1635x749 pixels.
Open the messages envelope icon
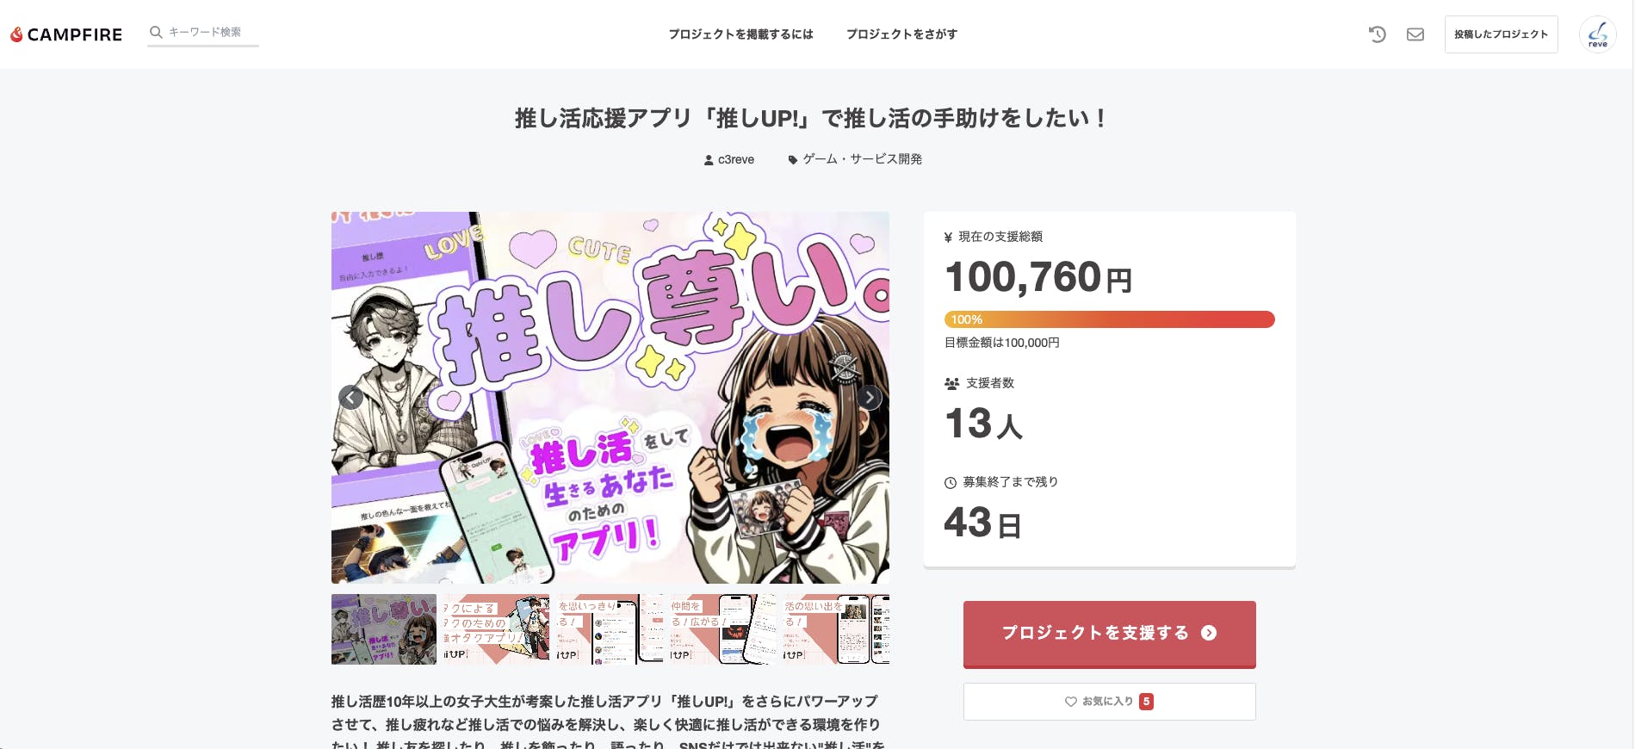[x=1415, y=34]
